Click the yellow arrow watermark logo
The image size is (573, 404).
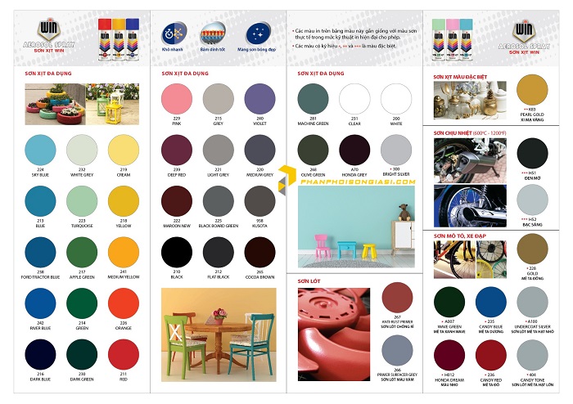tap(286, 179)
